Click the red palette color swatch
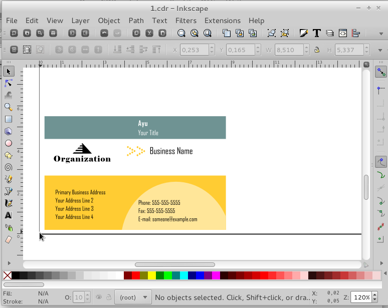 [136, 275]
